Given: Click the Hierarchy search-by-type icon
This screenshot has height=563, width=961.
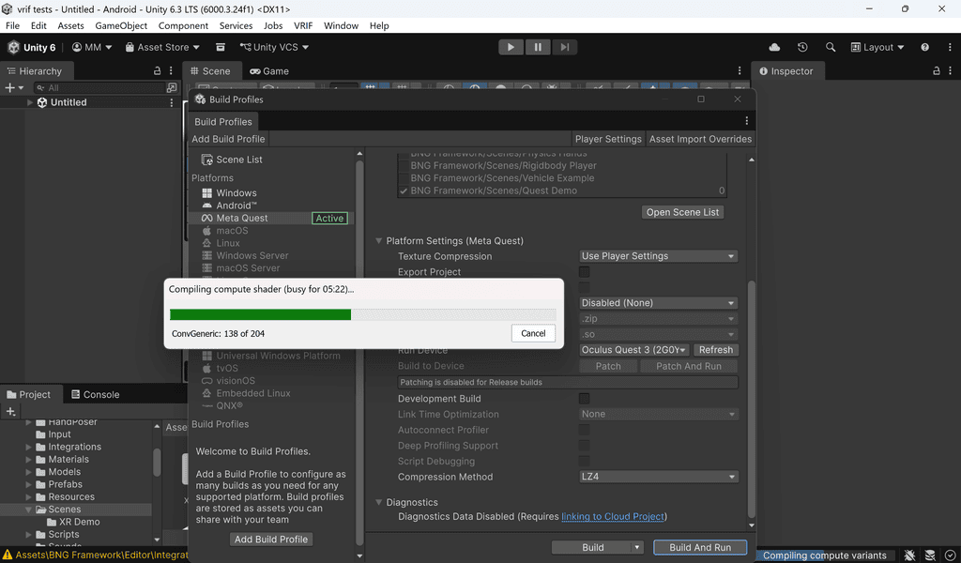Looking at the screenshot, I should 173,87.
